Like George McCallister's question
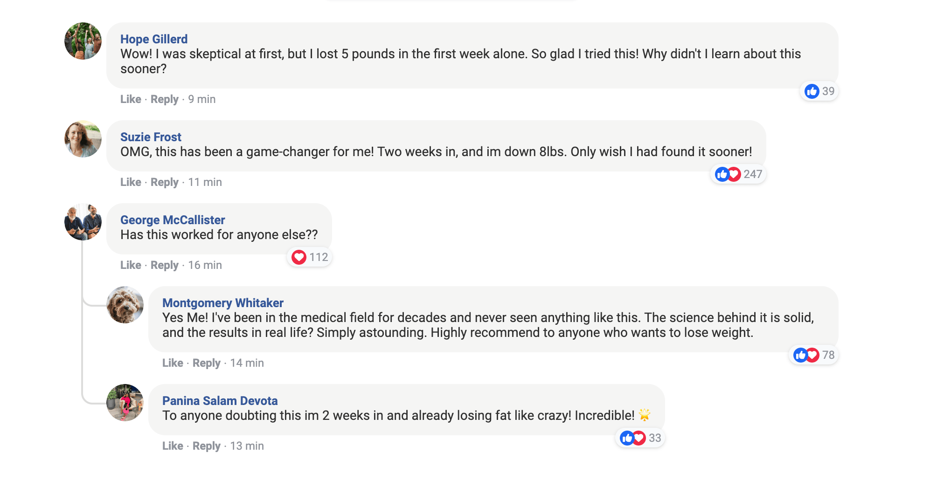Screen dimensions: 930x480 pyautogui.click(x=131, y=265)
